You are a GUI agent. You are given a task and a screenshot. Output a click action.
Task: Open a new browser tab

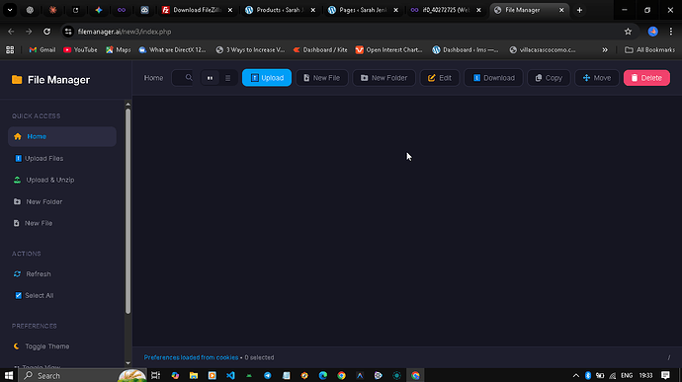[x=579, y=10]
